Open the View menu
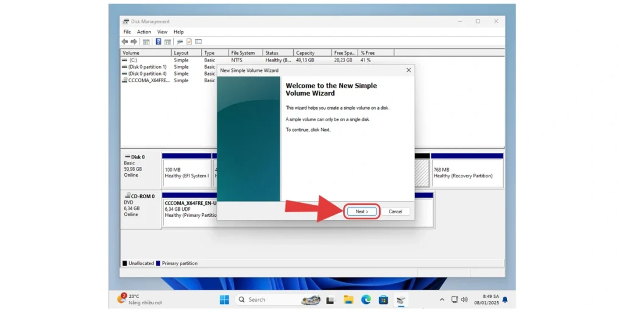This screenshot has height=312, width=624. click(162, 32)
